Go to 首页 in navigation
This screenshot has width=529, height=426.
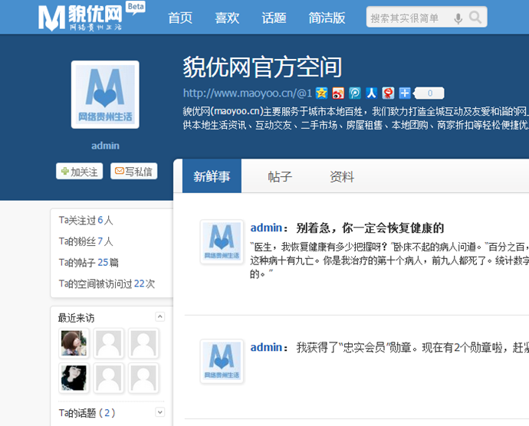(x=180, y=18)
